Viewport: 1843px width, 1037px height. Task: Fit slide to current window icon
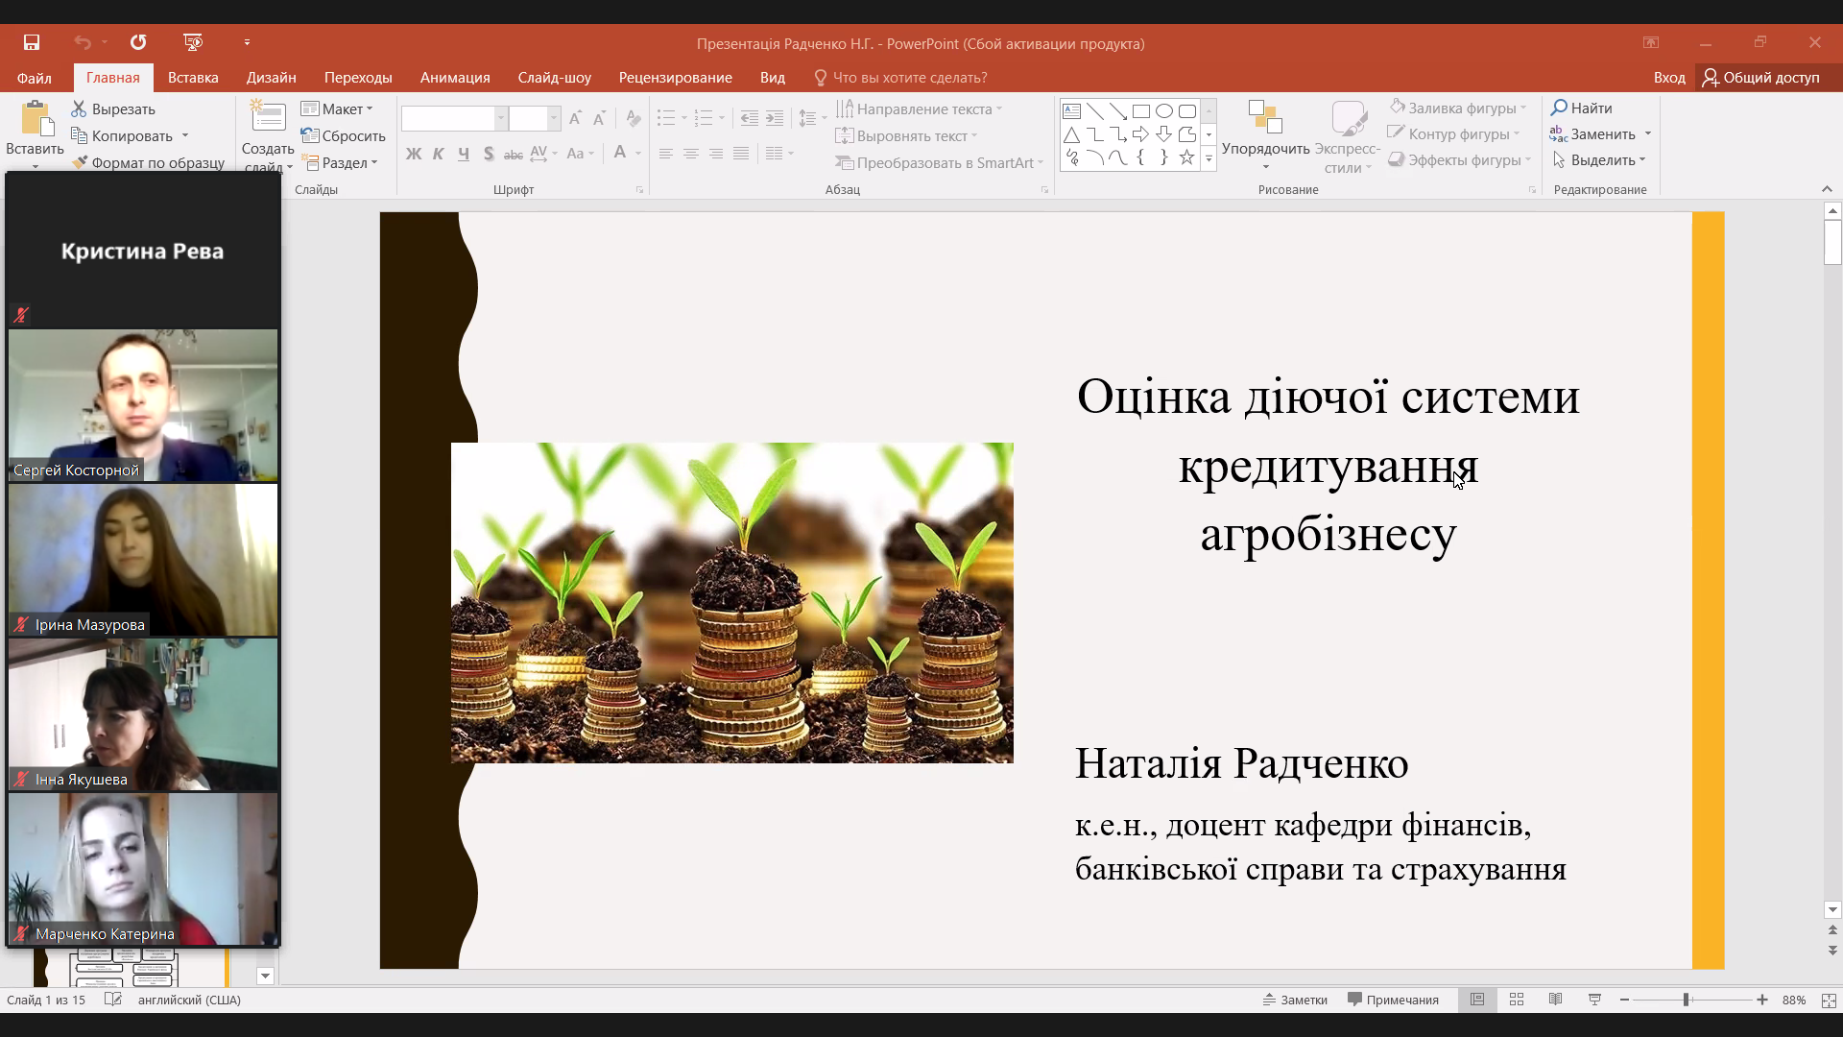click(1829, 1000)
